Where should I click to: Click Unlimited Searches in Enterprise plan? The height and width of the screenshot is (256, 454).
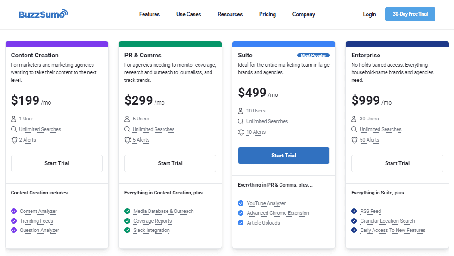click(x=380, y=129)
